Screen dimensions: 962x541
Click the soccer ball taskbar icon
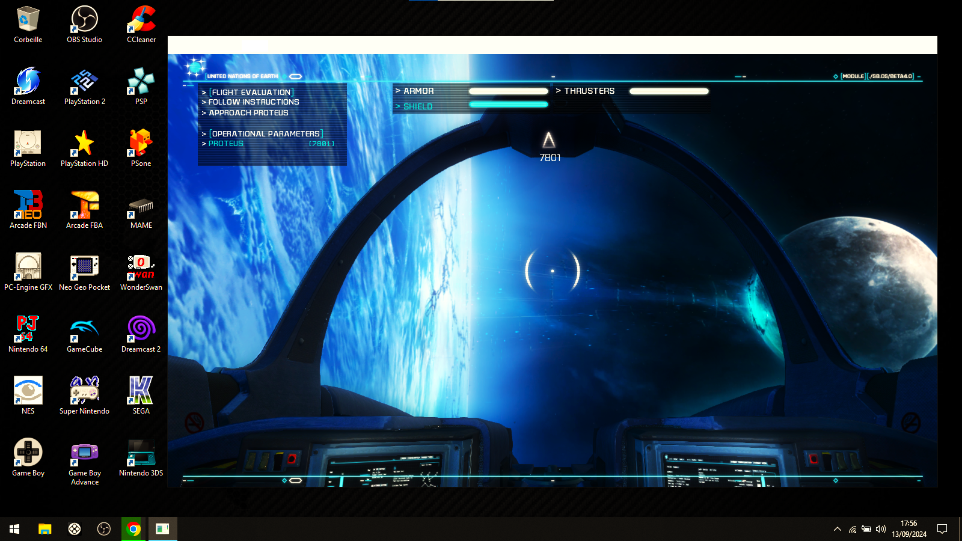coord(74,529)
